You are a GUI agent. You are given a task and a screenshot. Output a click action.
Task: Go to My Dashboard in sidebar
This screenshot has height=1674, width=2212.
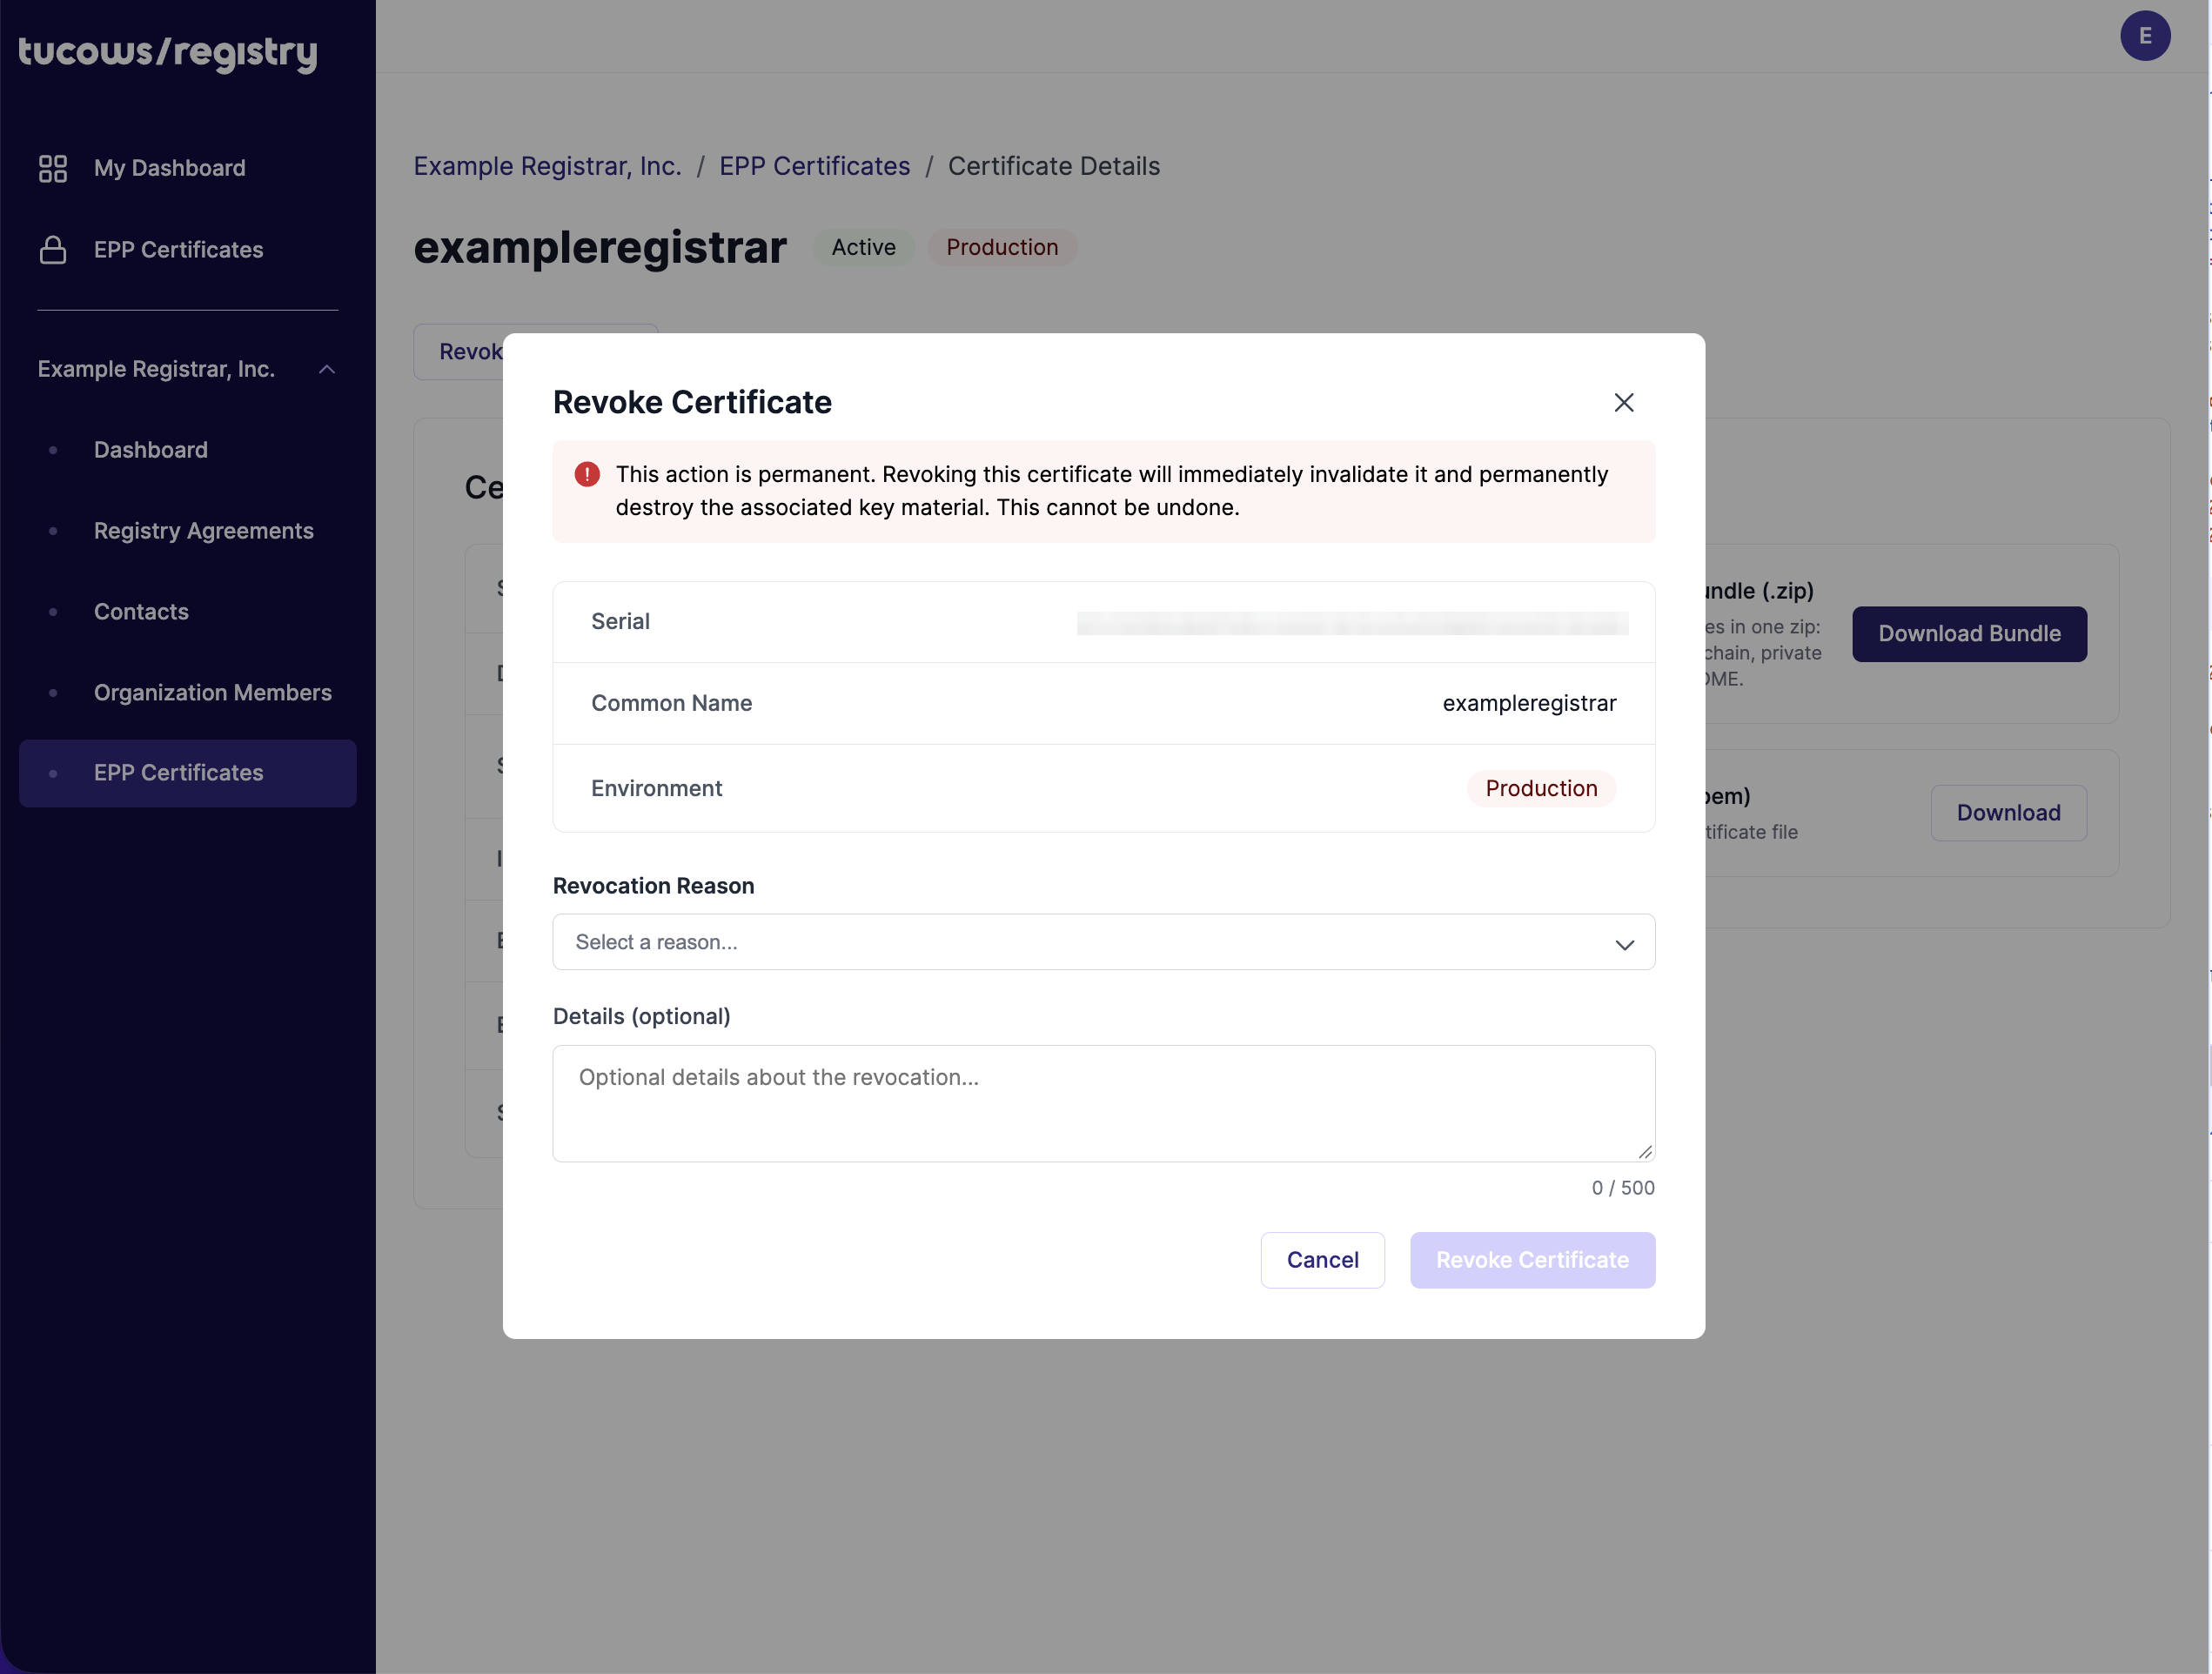pyautogui.click(x=169, y=168)
